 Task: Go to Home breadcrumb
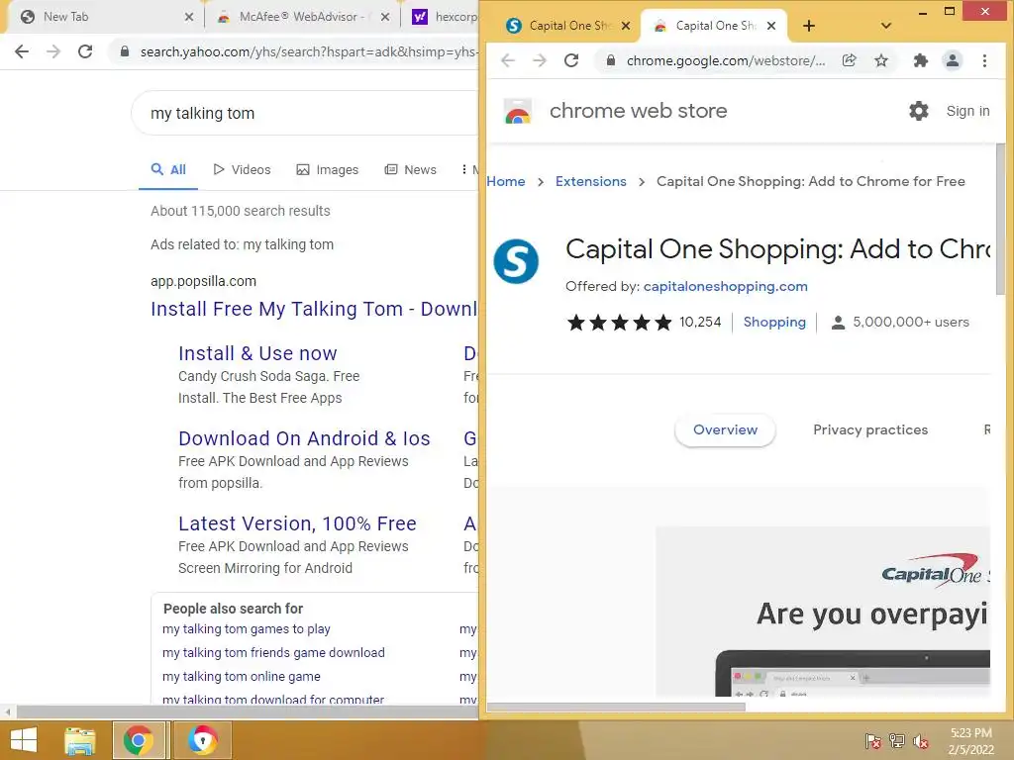[506, 182]
